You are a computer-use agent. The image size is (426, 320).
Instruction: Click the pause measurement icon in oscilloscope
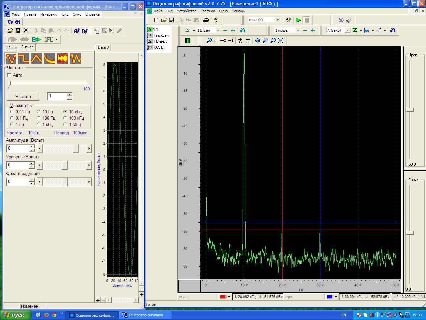pos(307,20)
